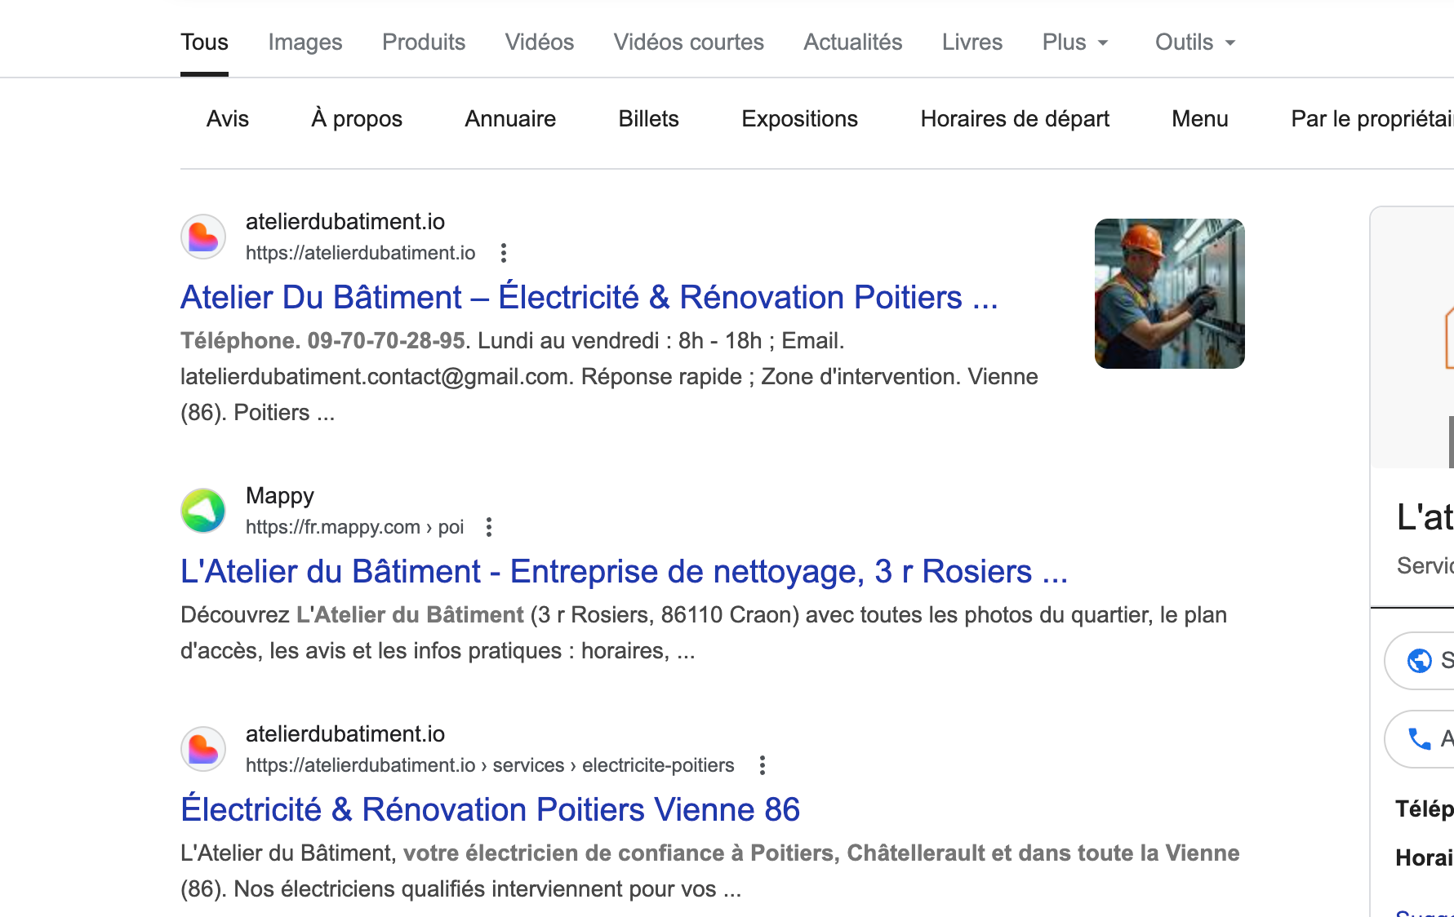Choose the Expositions filter chip

pyautogui.click(x=799, y=119)
